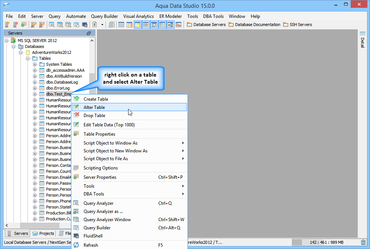This screenshot has width=370, height=249.
Task: Click the MS SQL SERVER 2012 tree node
Action: (x=37, y=41)
